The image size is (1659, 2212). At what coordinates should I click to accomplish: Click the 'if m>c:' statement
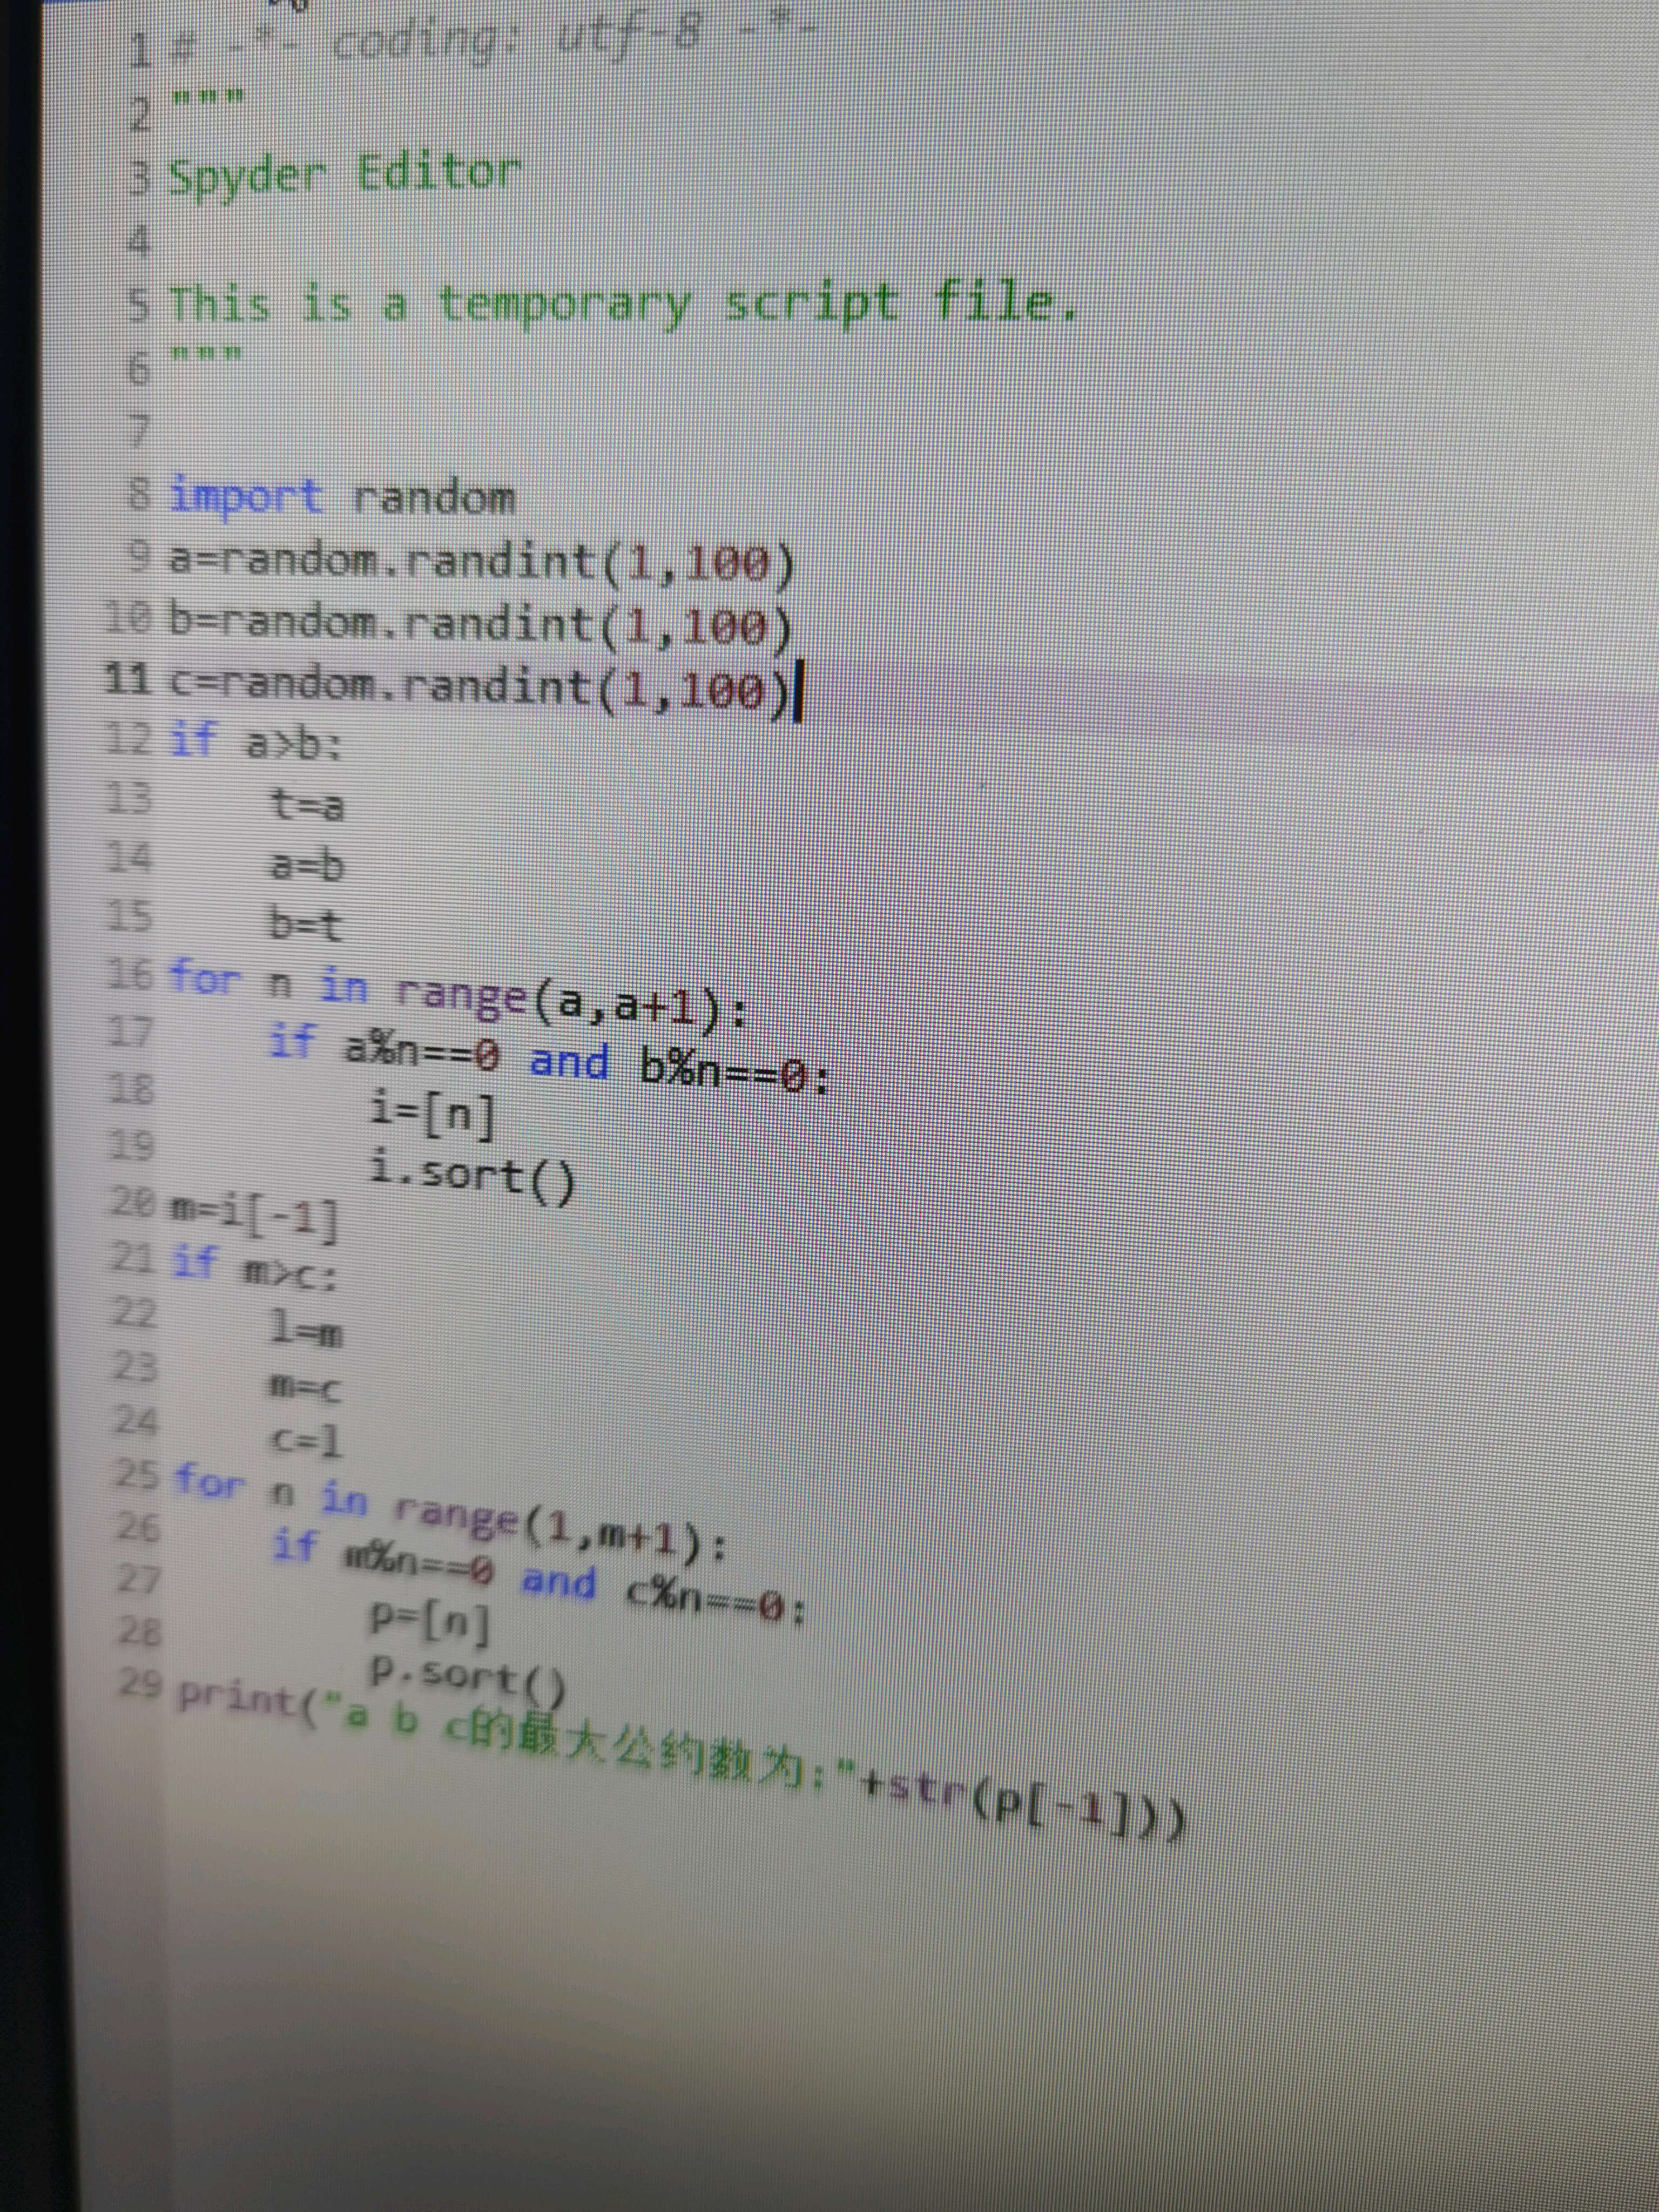pos(255,1267)
